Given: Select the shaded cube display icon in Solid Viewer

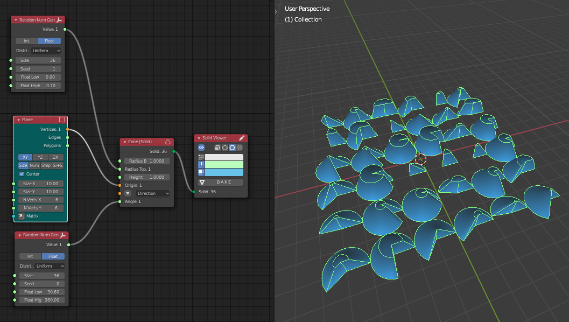Looking at the screenshot, I should pyautogui.click(x=217, y=148).
